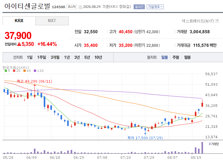223x161 pixels.
Task: Click the 아이티센글로벌 stock title
Action: click(x=27, y=6)
